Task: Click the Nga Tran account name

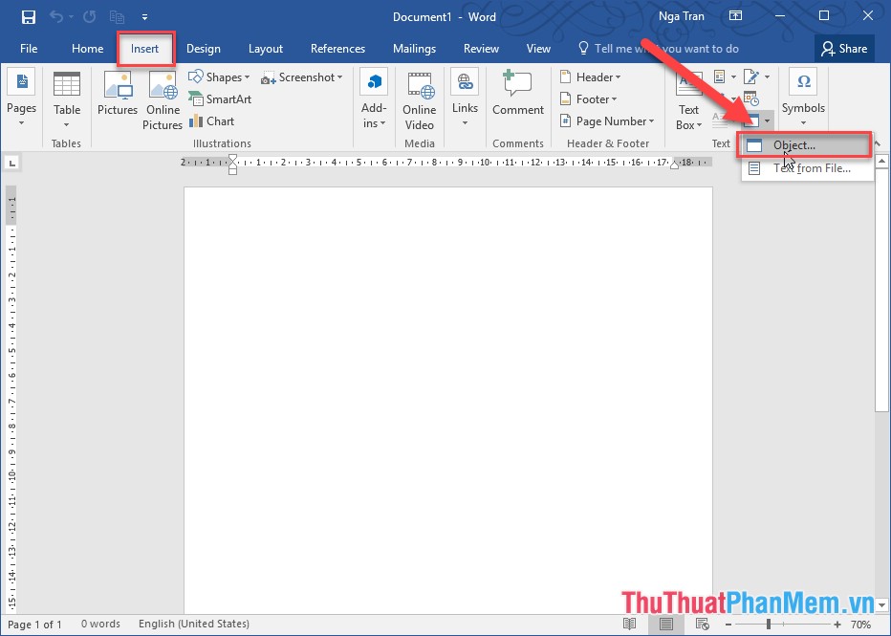Action: (682, 16)
